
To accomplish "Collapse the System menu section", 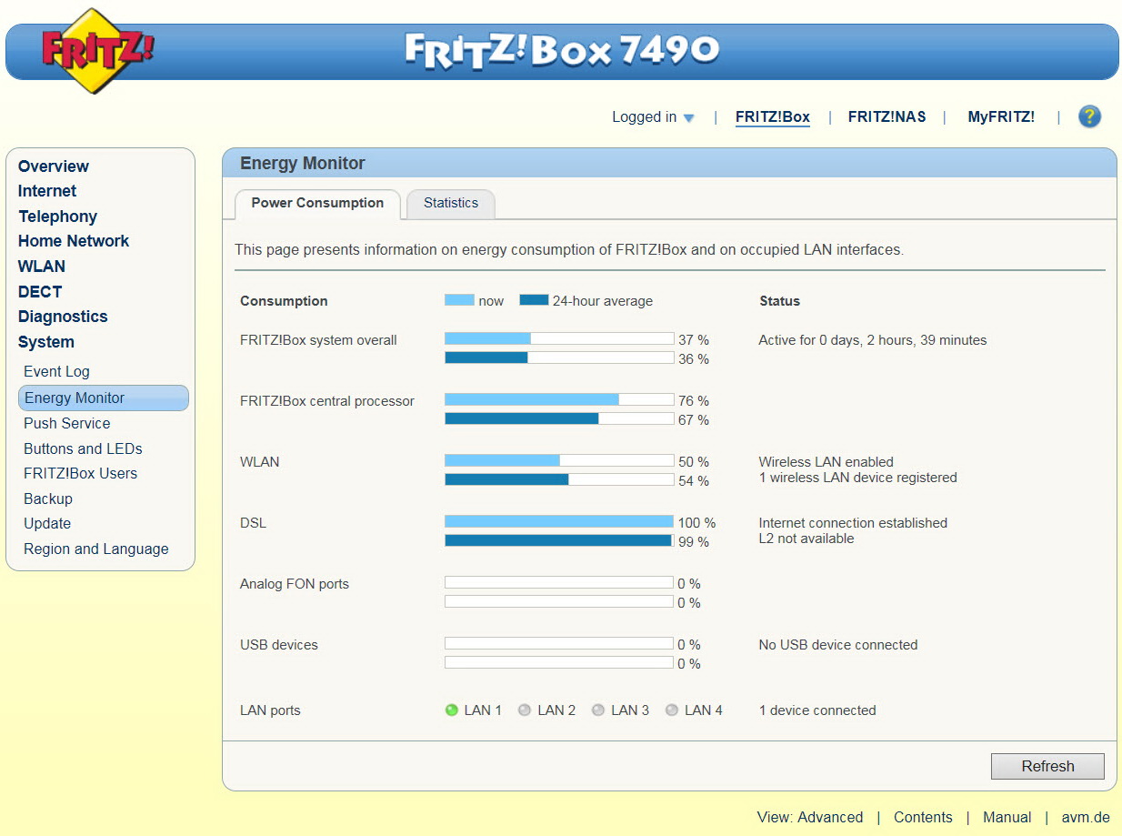I will [x=46, y=342].
